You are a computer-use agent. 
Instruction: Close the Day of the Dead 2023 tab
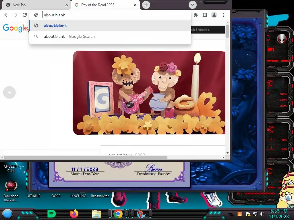135,5
